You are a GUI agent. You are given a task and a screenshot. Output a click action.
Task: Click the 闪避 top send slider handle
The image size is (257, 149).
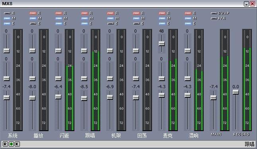[x=58, y=50]
